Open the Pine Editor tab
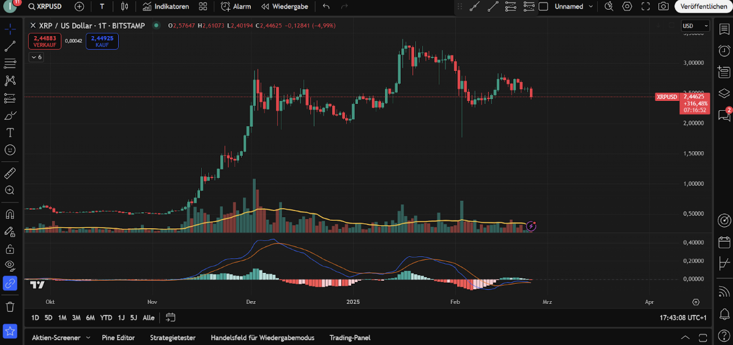Screen dimensions: 733x345 pyautogui.click(x=118, y=338)
